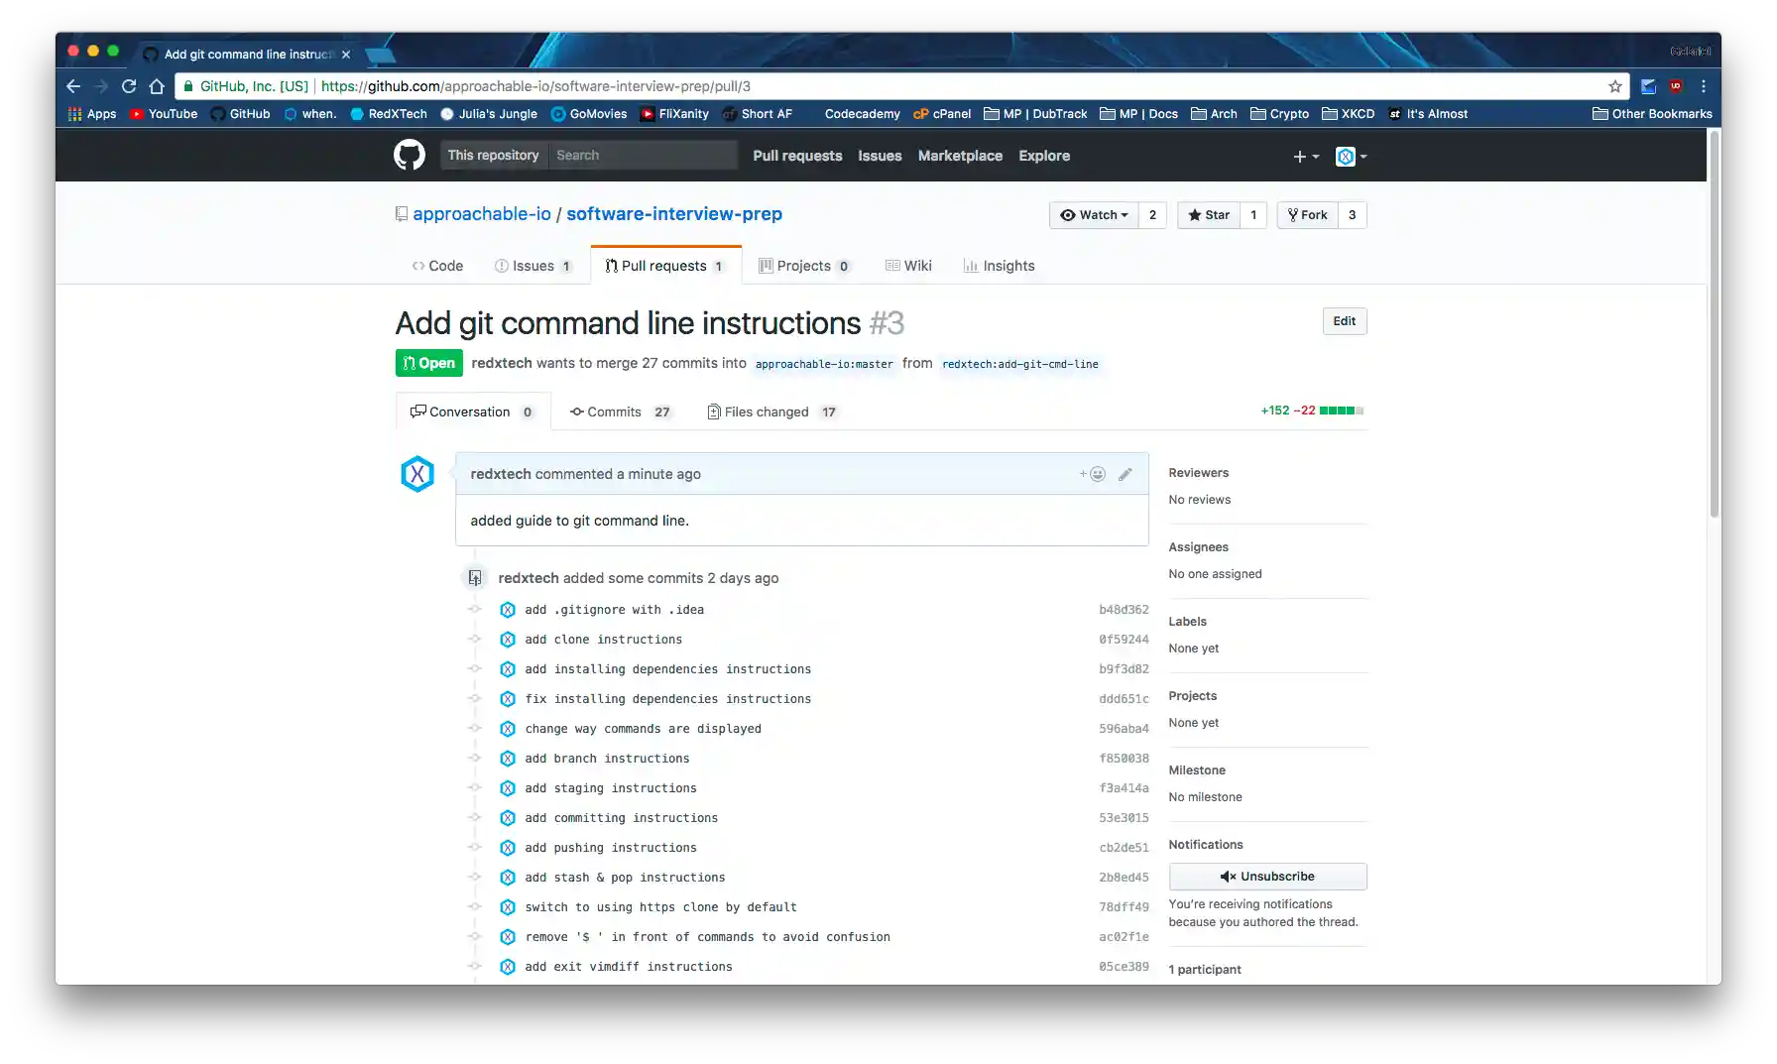Open the Chrome three-dot menu

[1704, 86]
